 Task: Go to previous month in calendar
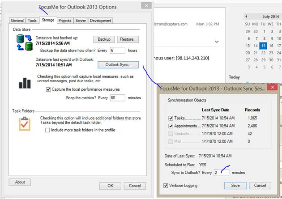(246, 17)
